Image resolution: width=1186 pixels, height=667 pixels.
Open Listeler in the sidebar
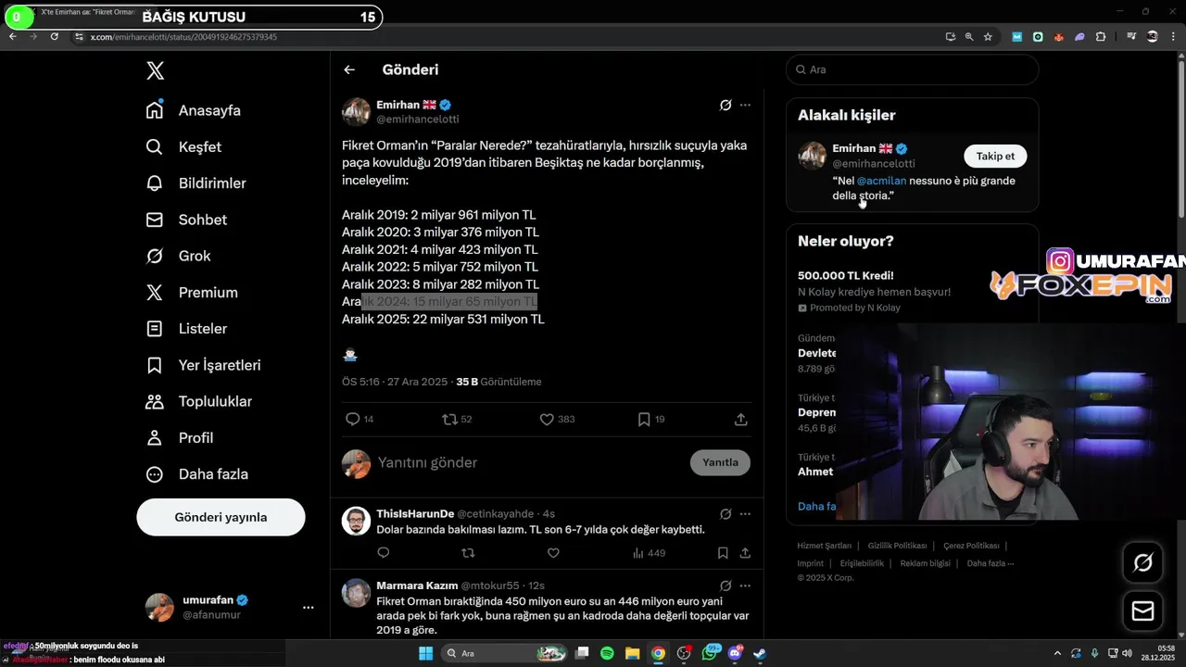[x=187, y=329]
